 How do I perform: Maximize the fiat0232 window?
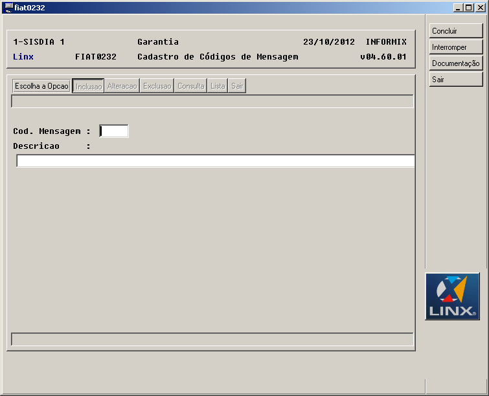pyautogui.click(x=468, y=8)
